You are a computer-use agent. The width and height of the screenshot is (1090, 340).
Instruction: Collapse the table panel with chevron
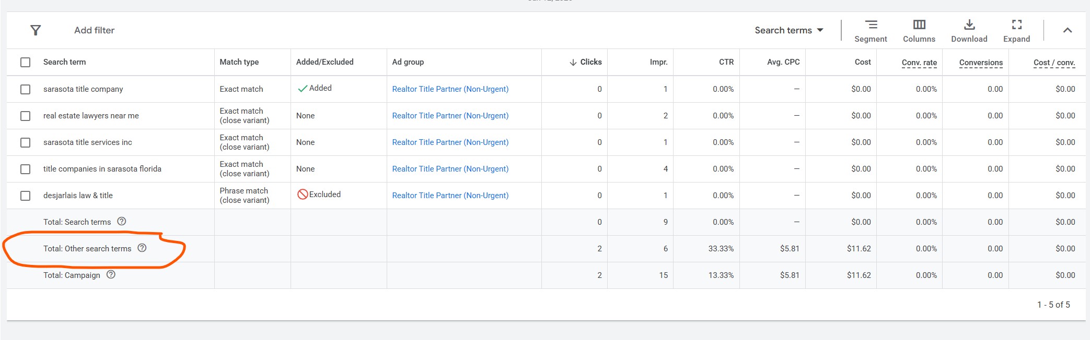pos(1067,30)
